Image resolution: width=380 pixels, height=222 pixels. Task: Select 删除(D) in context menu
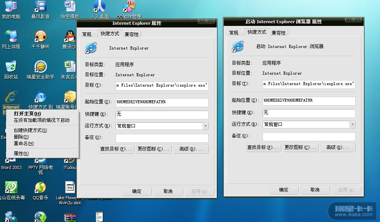21,137
